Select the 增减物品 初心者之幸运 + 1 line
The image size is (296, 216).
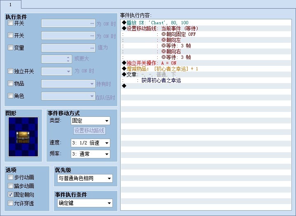coord(206,69)
